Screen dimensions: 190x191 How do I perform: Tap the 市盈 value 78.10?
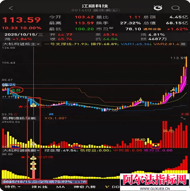(133, 29)
